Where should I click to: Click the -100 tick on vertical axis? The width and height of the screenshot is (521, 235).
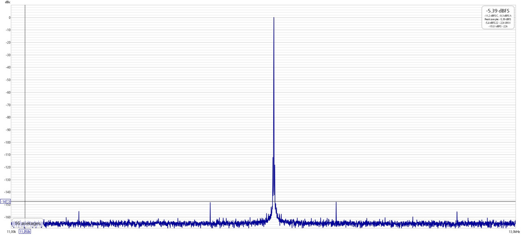[x=7, y=142]
